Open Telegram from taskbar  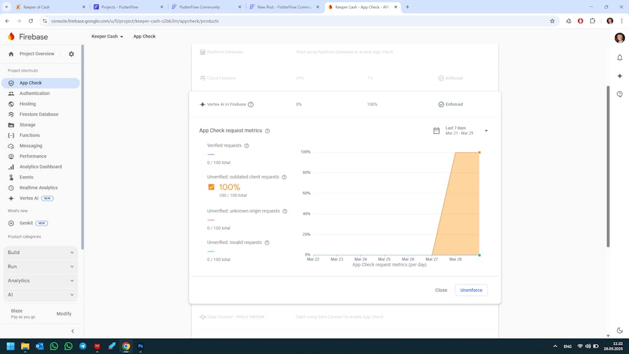click(82, 346)
